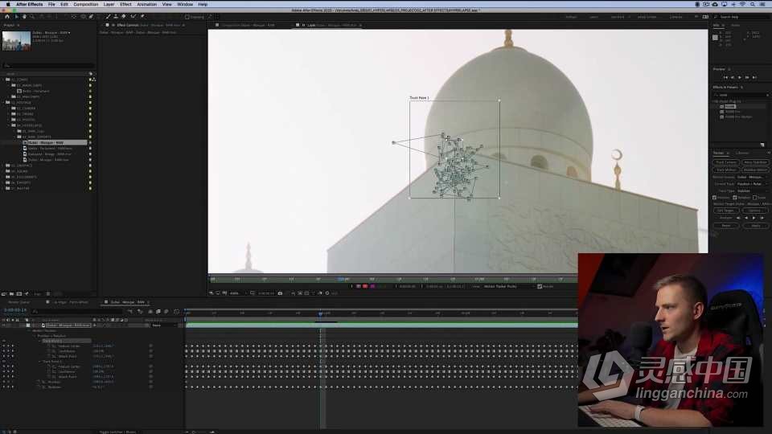Select the Zoom magnifier tool
This screenshot has width=772, height=434.
tap(32, 17)
